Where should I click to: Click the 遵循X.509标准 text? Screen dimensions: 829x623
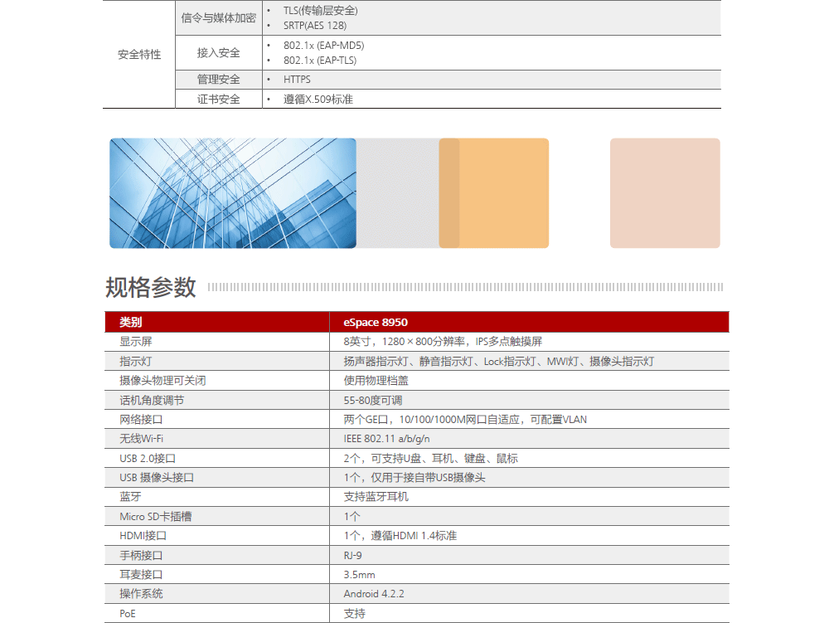pos(318,100)
